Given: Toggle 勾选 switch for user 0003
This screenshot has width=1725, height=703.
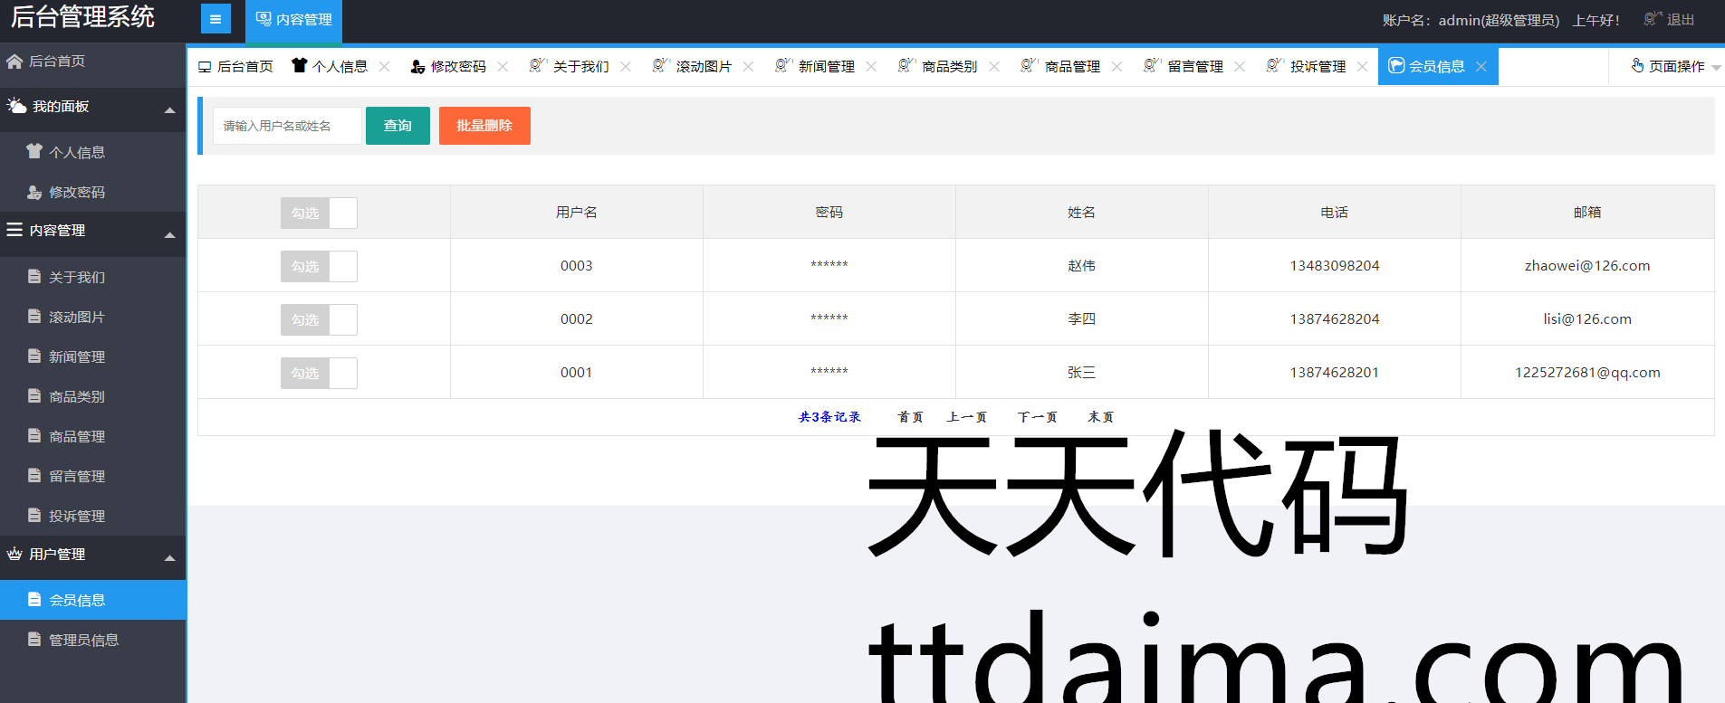Looking at the screenshot, I should 319,266.
